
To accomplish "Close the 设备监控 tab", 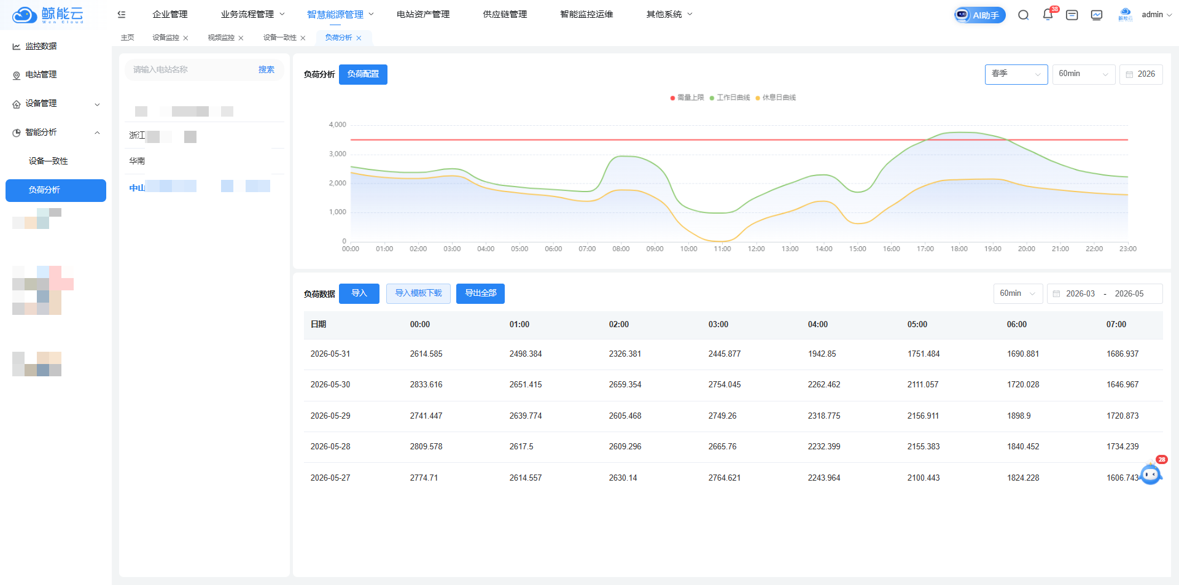I will tap(185, 38).
